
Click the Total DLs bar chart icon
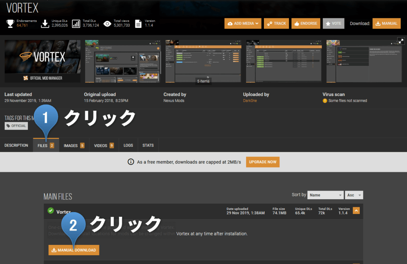tap(76, 23)
